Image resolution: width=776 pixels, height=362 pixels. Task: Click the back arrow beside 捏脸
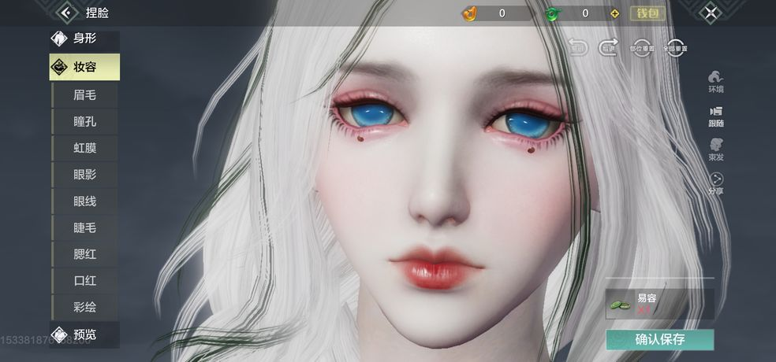point(66,13)
